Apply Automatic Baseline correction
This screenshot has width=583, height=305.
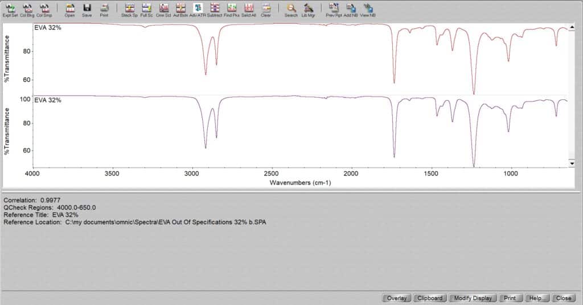(x=180, y=9)
